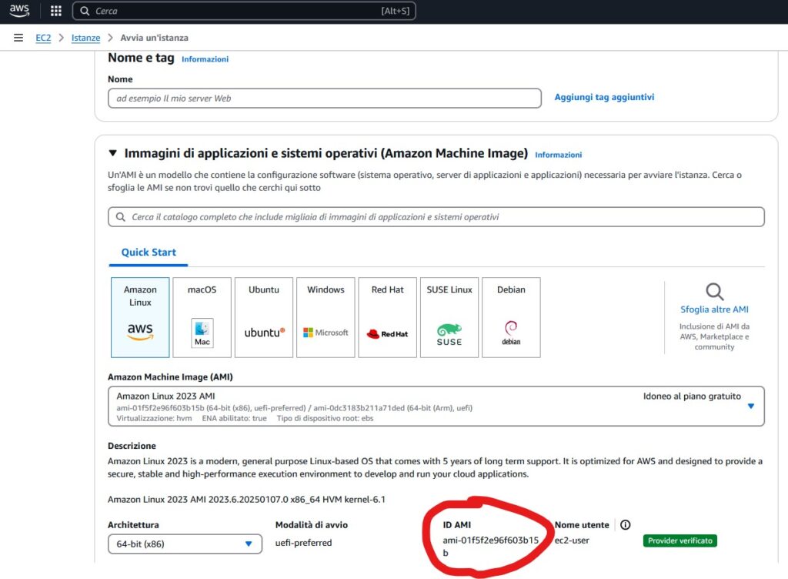Click the ec2-user username value
The height and width of the screenshot is (579, 788).
[572, 541]
